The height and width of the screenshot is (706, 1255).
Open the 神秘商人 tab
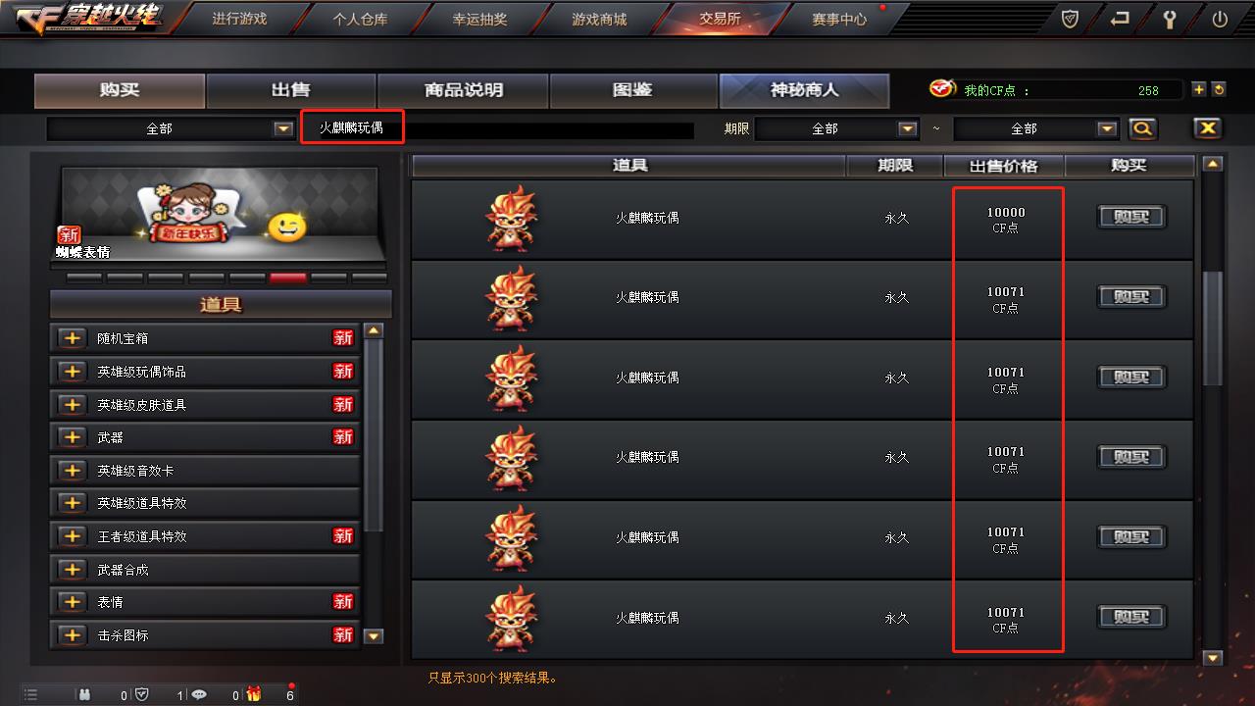click(804, 90)
